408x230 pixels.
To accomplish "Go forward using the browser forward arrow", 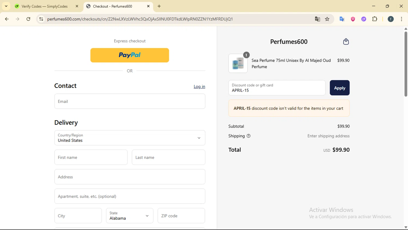I will (x=17, y=19).
